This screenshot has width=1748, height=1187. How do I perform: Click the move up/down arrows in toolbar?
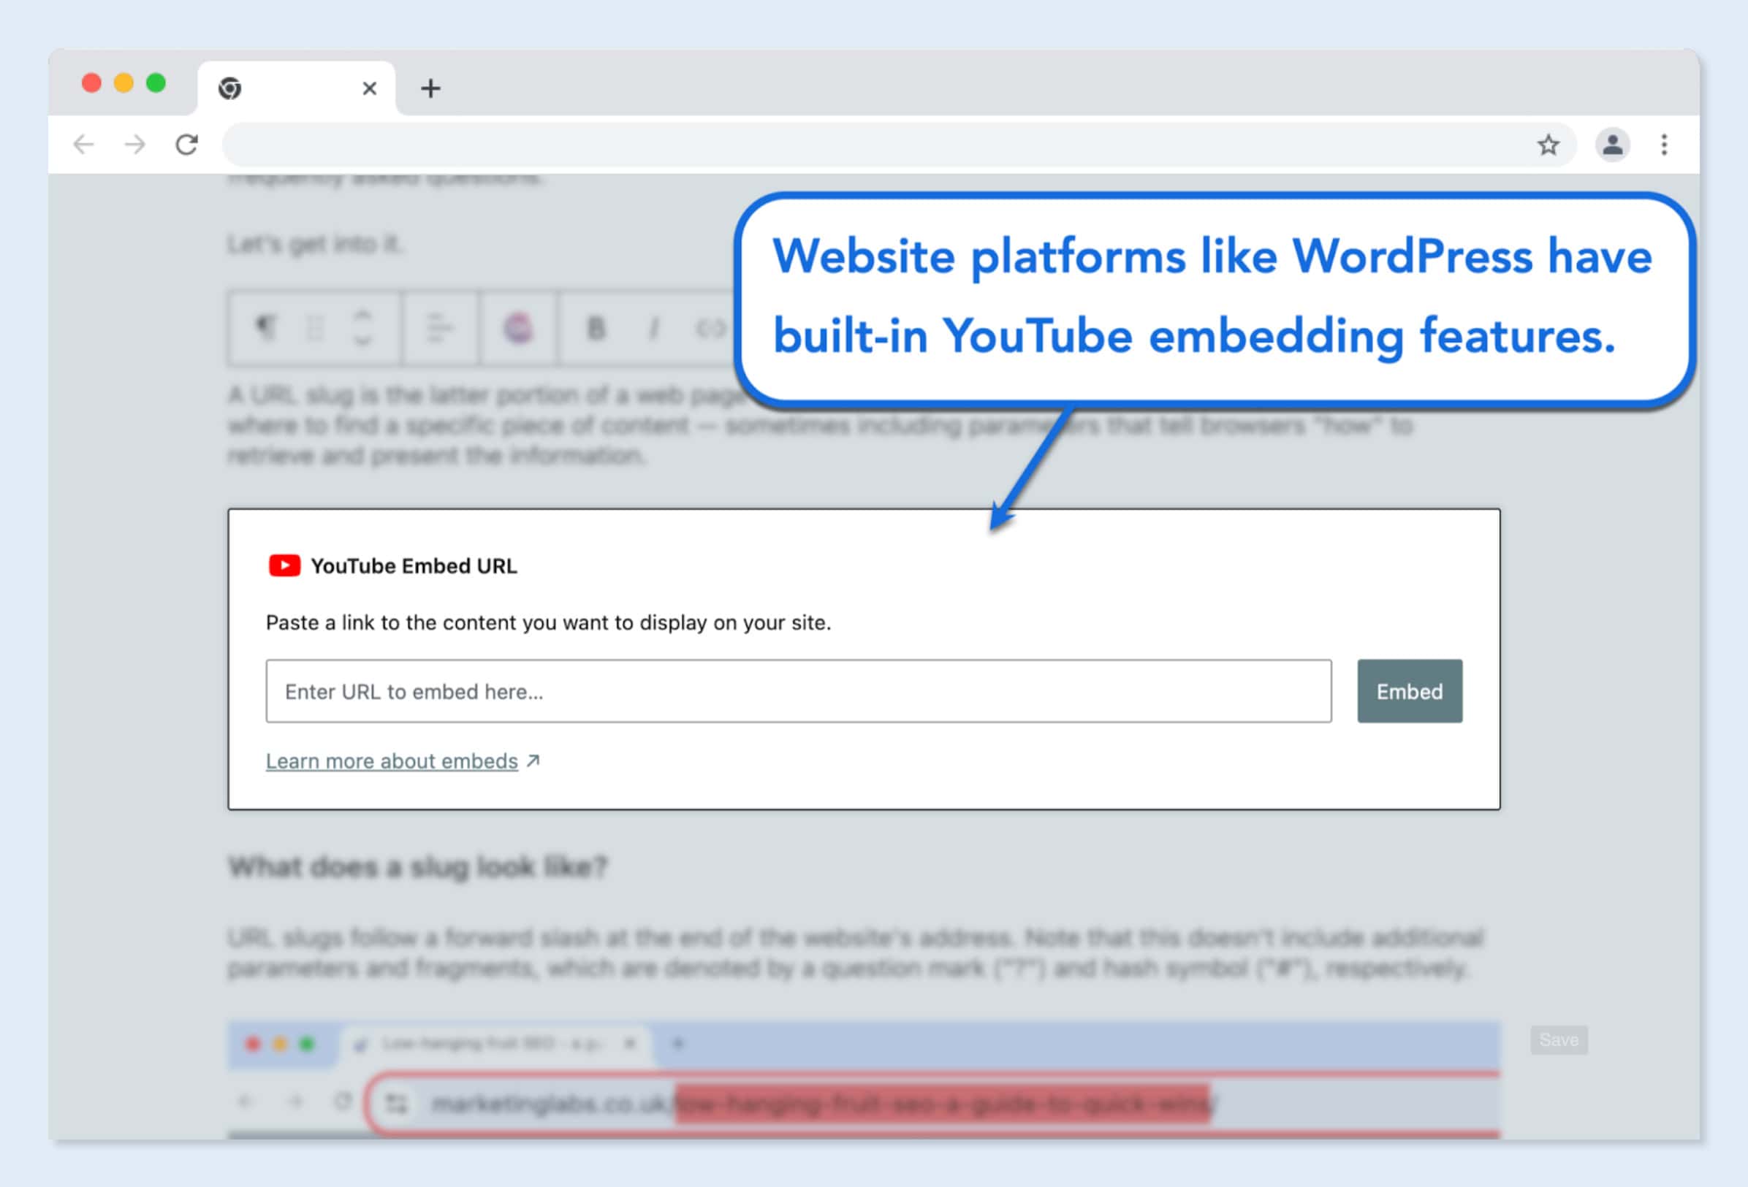click(x=362, y=328)
